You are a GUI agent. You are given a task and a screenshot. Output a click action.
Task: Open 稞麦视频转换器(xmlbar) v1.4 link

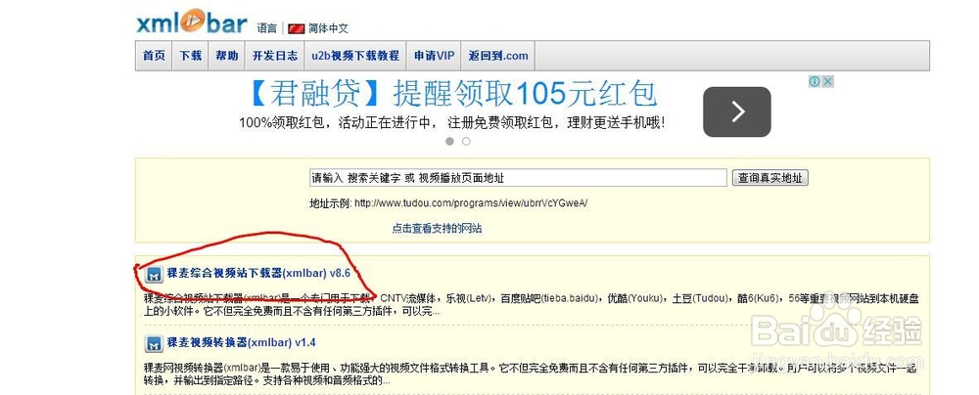[x=242, y=342]
